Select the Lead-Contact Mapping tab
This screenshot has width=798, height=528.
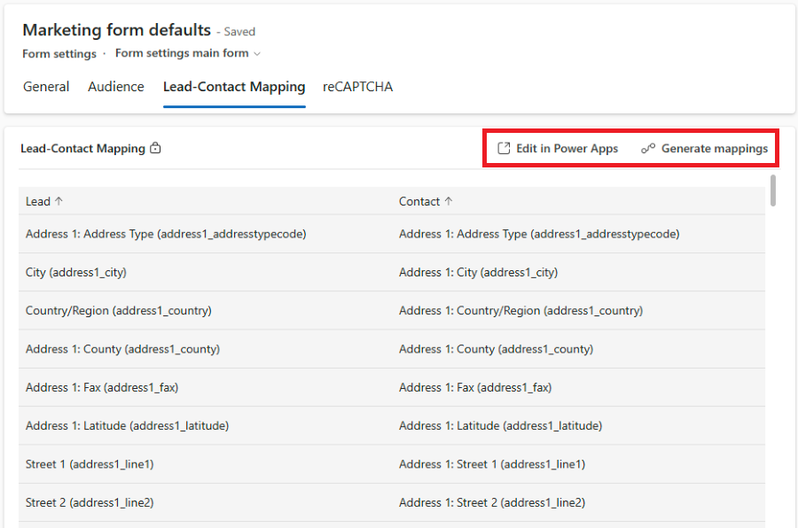(234, 87)
